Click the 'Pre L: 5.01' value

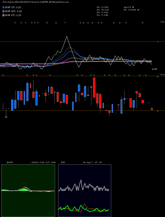[x=103, y=12]
